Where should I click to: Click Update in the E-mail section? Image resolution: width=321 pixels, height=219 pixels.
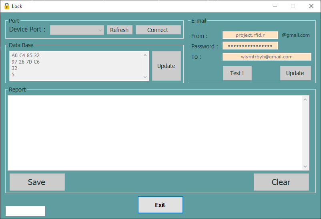pyautogui.click(x=295, y=73)
